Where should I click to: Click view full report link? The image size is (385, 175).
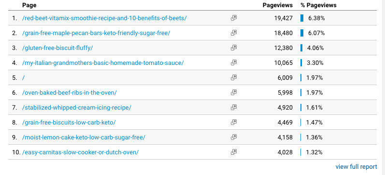(x=356, y=167)
